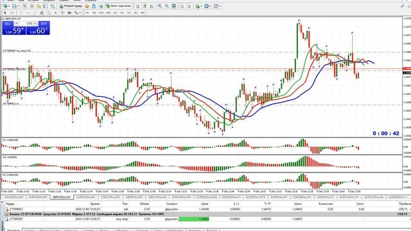The height and width of the screenshot is (231, 411).
Task: Expand the Profiles dropdown arrow
Action: (18, 6)
